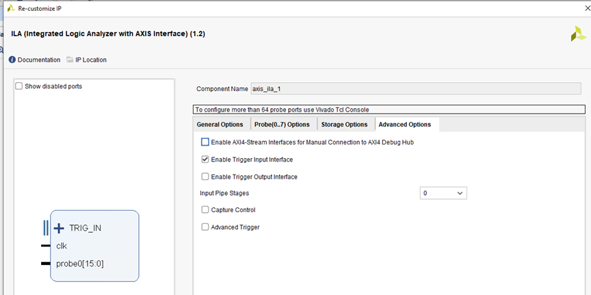The width and height of the screenshot is (591, 295).
Task: Switch to the General Options tab
Action: click(220, 125)
